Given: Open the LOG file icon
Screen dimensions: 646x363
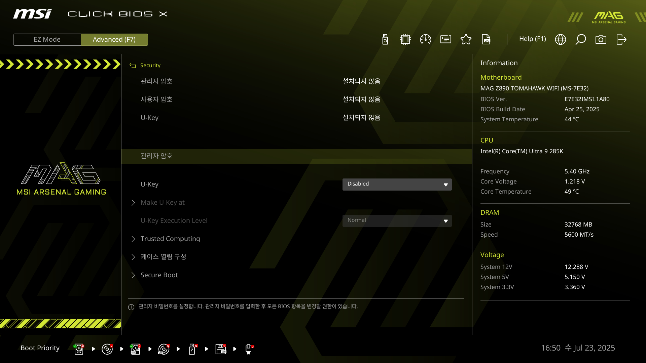Looking at the screenshot, I should pos(486,39).
